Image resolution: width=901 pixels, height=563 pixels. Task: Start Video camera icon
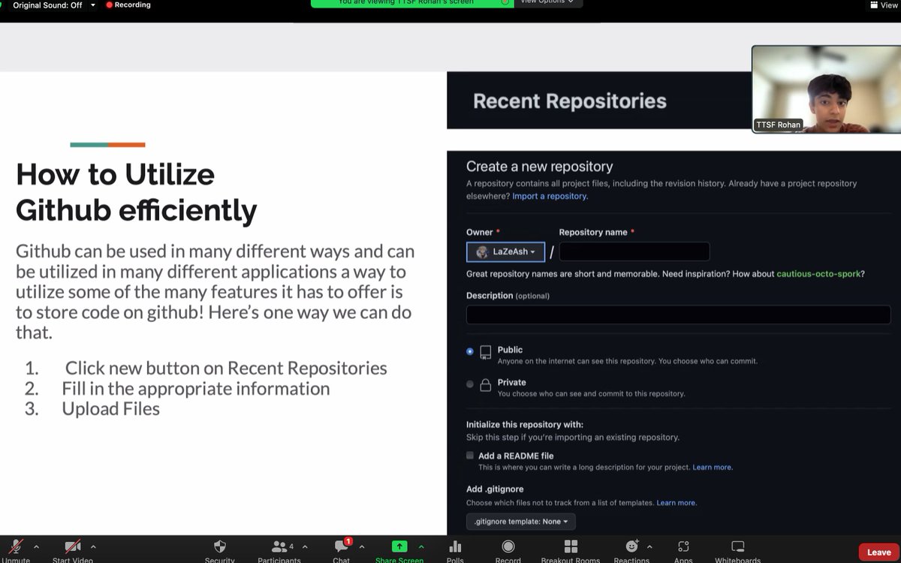(x=73, y=547)
